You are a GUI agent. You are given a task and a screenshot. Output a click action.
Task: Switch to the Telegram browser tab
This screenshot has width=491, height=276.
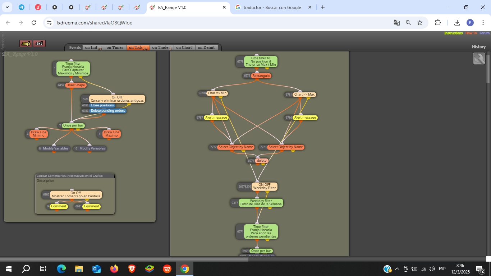pyautogui.click(x=22, y=7)
